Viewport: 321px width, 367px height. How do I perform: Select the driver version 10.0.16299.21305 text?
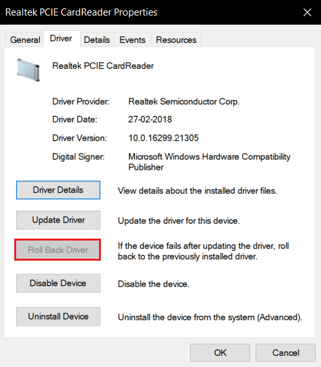point(163,138)
